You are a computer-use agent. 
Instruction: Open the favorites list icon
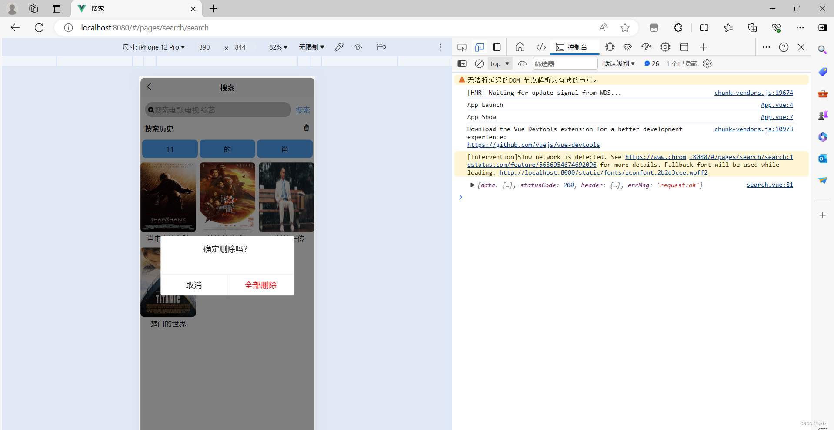[728, 28]
